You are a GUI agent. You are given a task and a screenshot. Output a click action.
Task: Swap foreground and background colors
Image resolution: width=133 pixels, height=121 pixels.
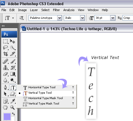(x=13, y=114)
